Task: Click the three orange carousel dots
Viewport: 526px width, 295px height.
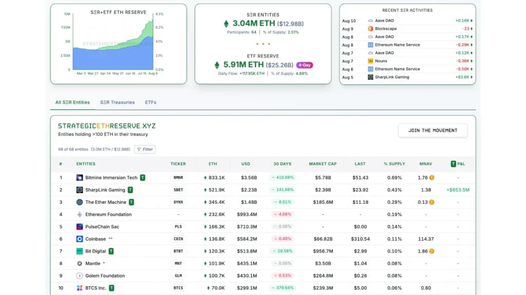Action: (x=263, y=44)
